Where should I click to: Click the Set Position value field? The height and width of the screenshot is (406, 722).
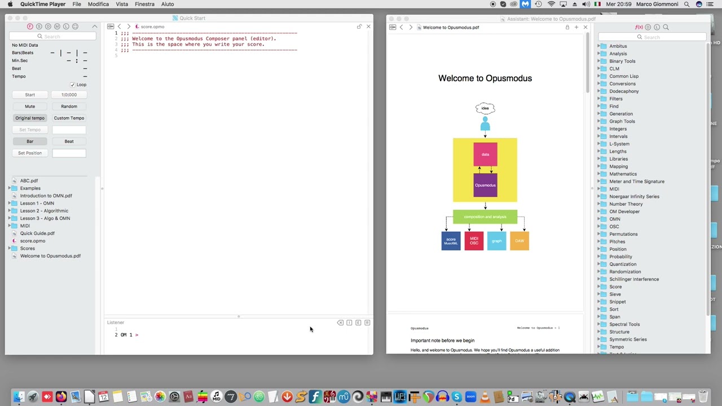pos(69,153)
